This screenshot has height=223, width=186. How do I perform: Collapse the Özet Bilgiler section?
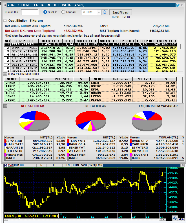(x=5, y=21)
